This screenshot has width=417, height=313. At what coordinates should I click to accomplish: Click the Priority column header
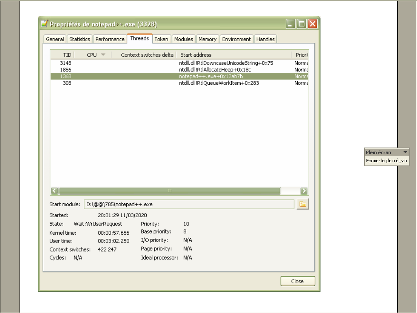[x=301, y=55]
